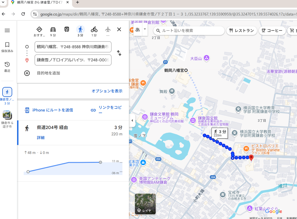Swap origin and destination arrows
Screen dimensions: 297x219
(x=119, y=53)
